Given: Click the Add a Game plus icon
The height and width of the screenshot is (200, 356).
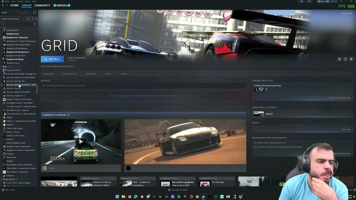Looking at the screenshot, I should [x=3, y=190].
